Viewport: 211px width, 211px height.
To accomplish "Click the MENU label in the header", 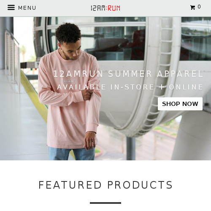I will point(27,8).
